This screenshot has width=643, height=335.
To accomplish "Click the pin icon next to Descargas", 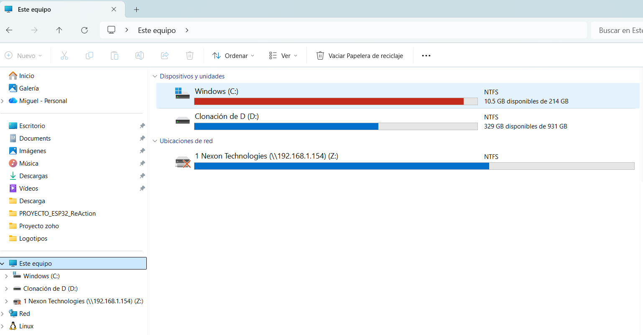I will coord(142,176).
